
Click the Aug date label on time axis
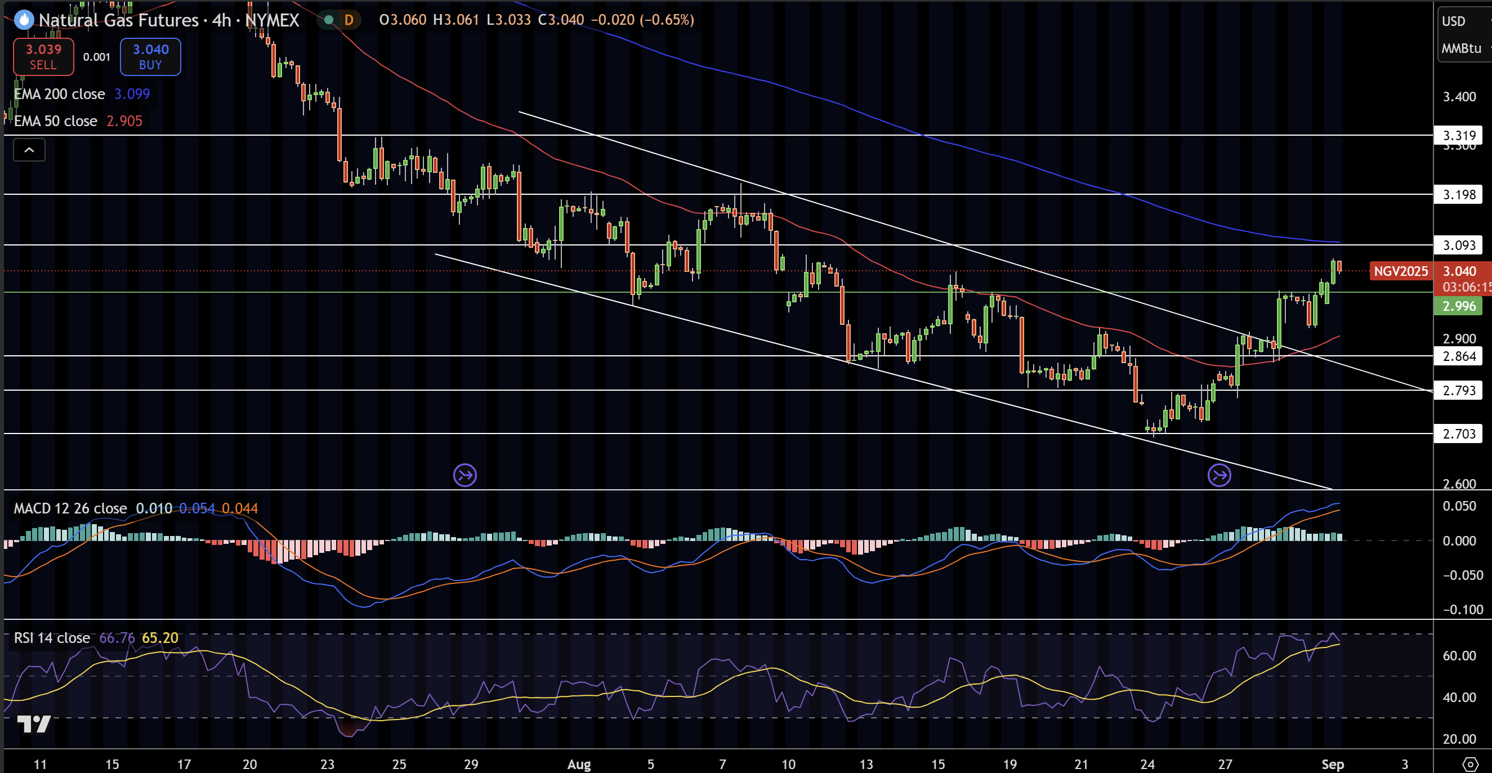click(x=579, y=765)
